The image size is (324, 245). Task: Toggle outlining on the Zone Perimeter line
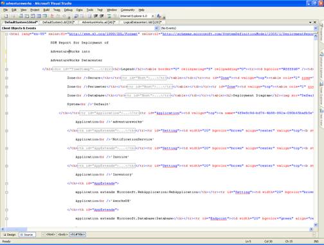6,87
